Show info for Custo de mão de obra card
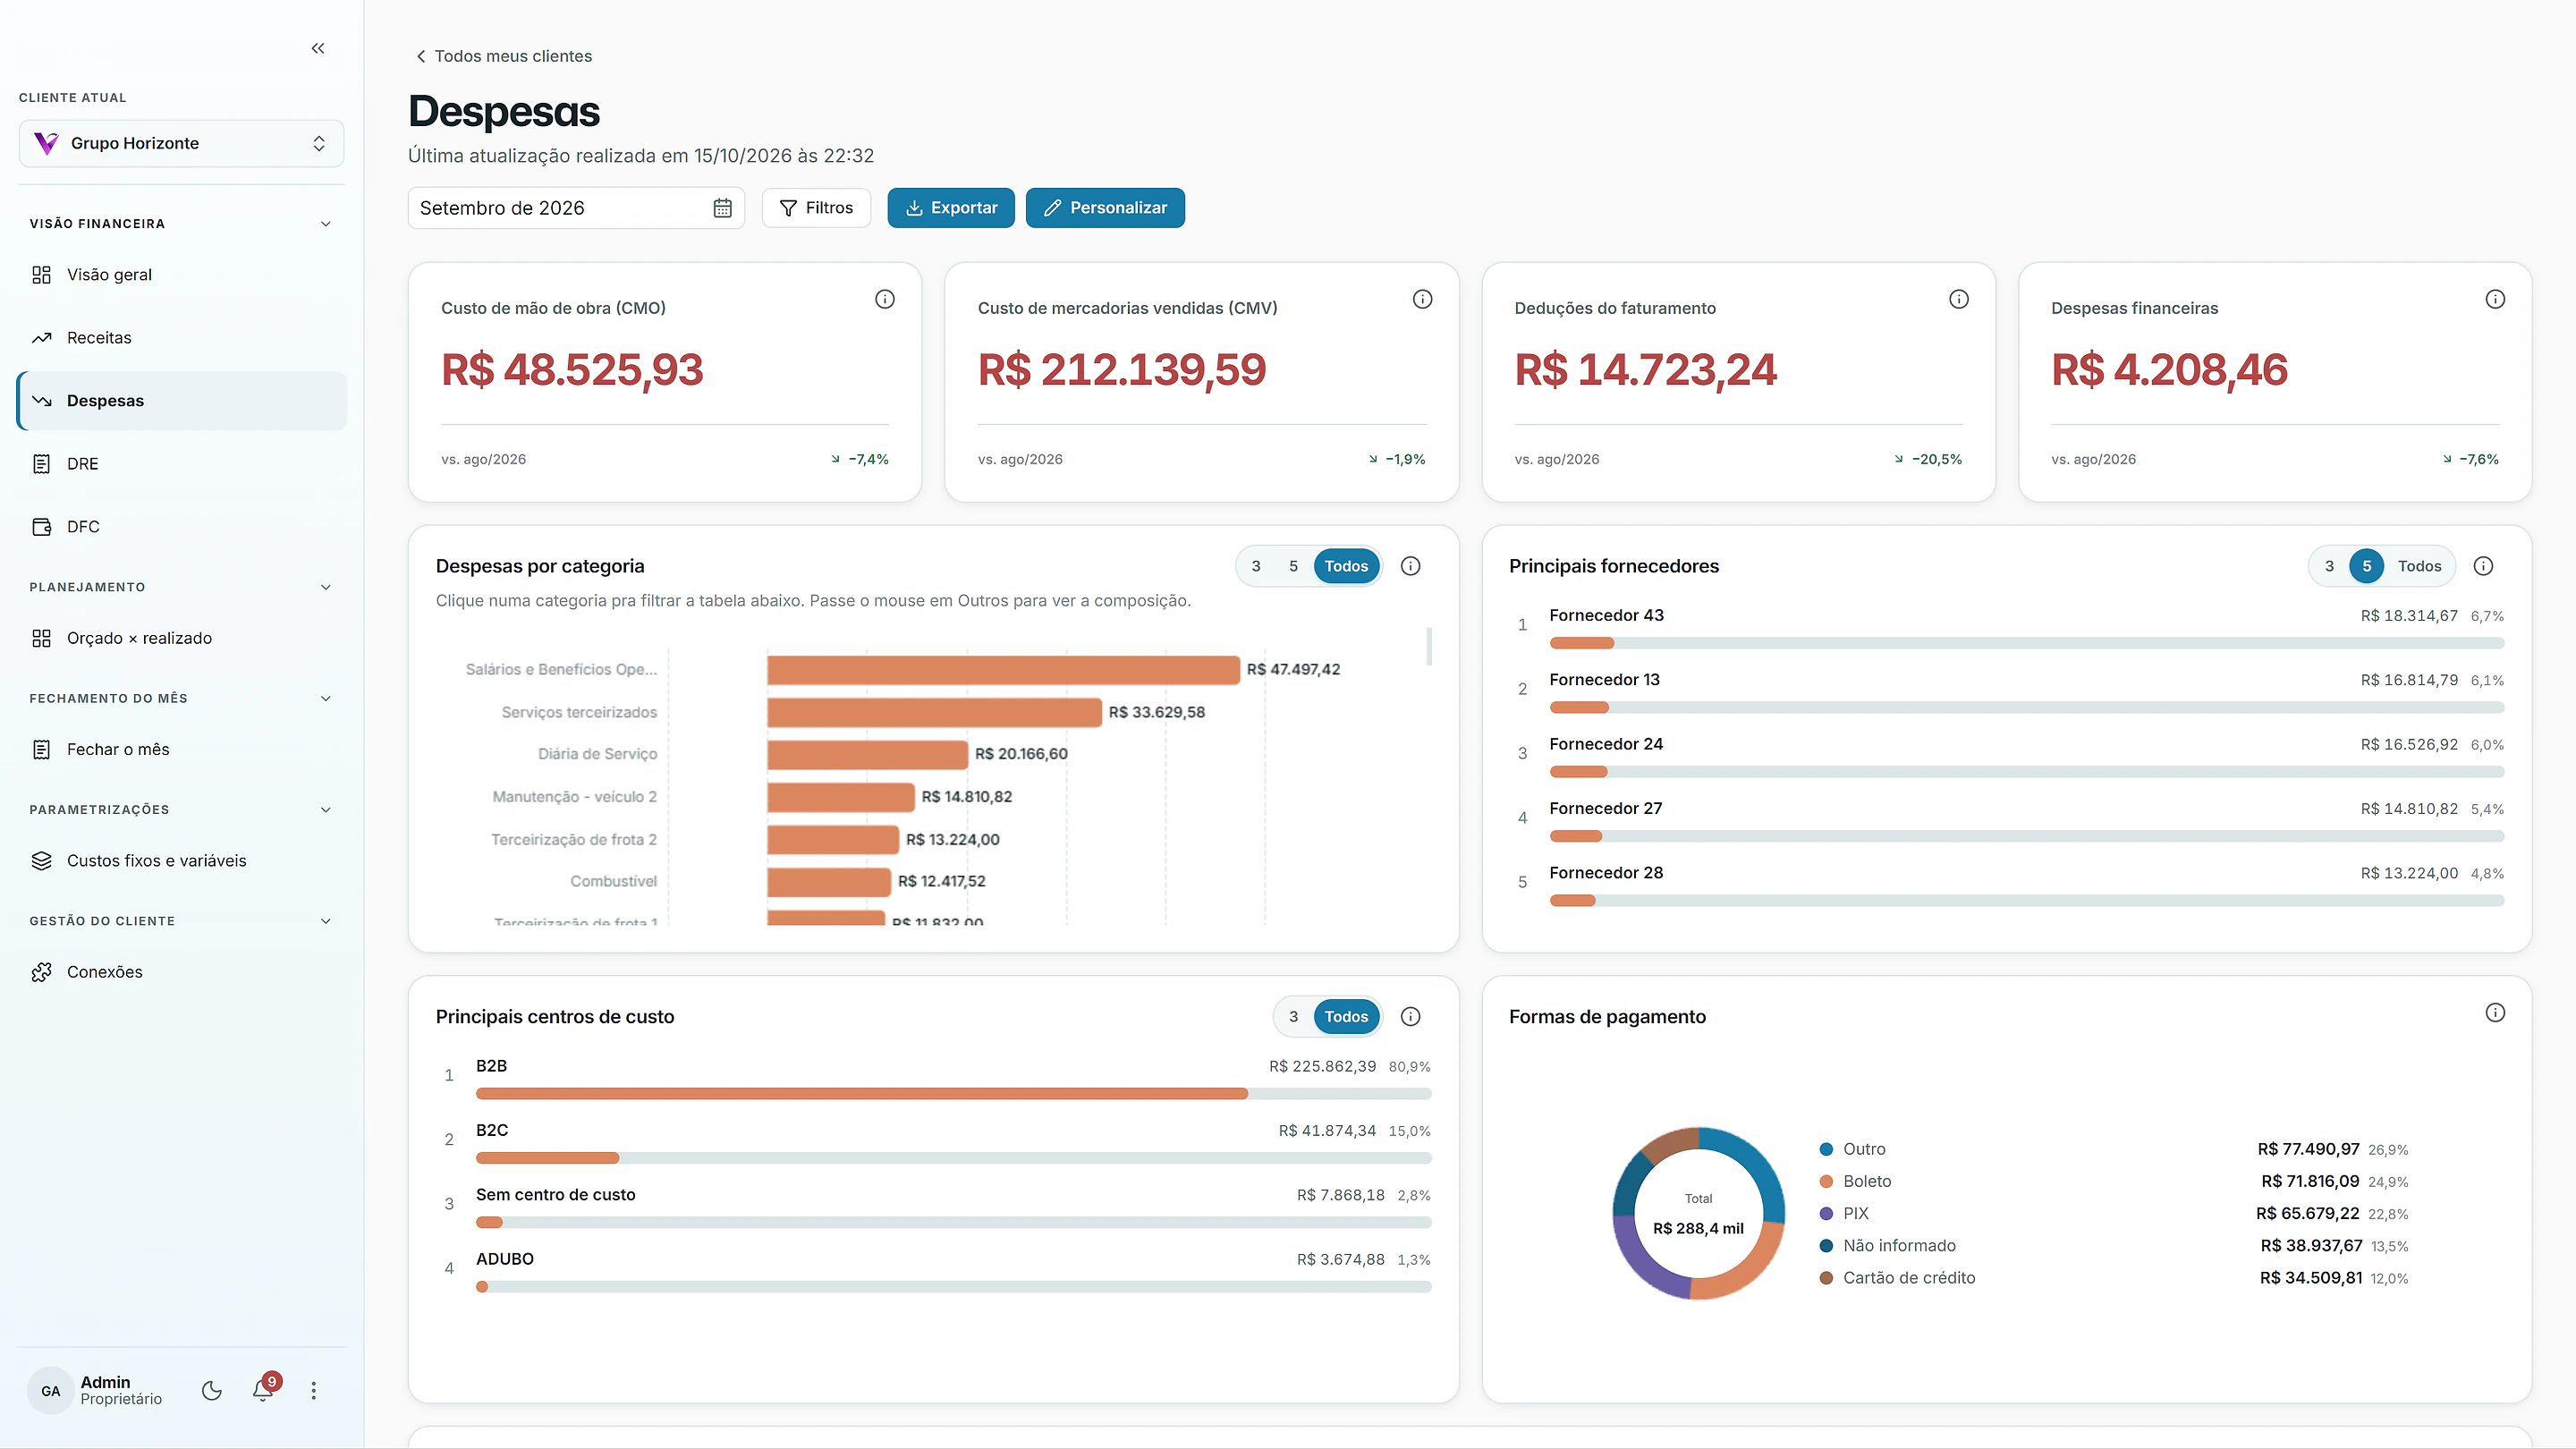Image resolution: width=2576 pixels, height=1449 pixels. click(x=885, y=299)
